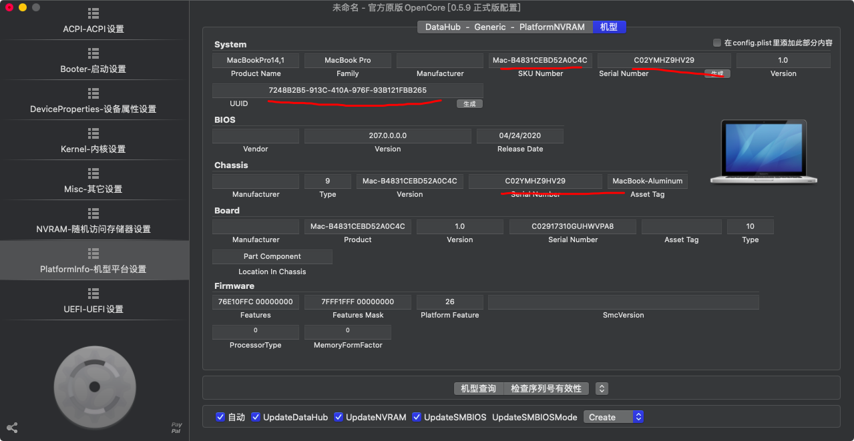
Task: Select the Misc-其它设置 sidebar label
Action: point(93,189)
